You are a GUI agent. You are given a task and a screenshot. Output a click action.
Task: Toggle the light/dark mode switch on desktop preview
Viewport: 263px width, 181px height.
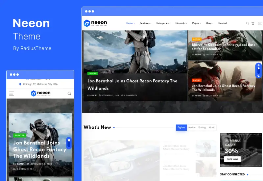point(259,71)
